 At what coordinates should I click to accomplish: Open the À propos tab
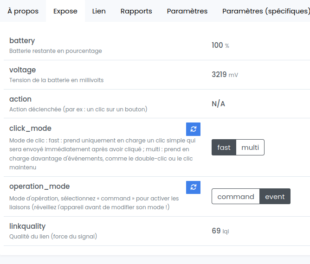[x=23, y=11]
